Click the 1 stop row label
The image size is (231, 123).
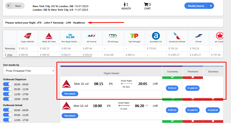click(x=9, y=55)
